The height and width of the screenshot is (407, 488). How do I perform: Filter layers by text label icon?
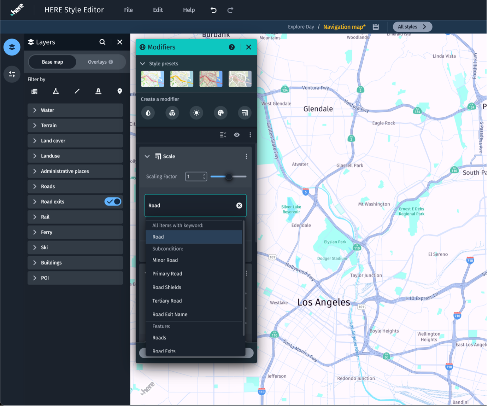tap(99, 92)
